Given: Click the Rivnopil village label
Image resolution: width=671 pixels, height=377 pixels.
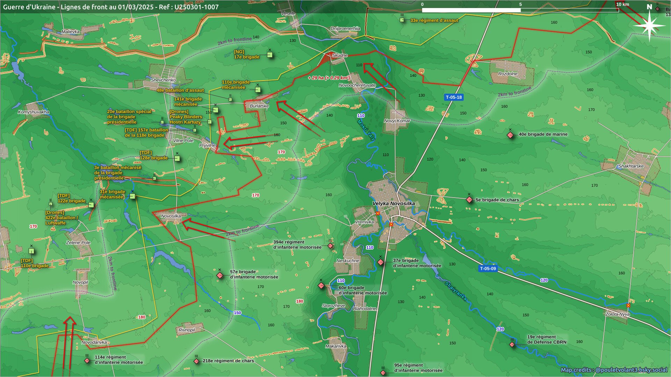Looking at the screenshot, I should (x=187, y=330).
